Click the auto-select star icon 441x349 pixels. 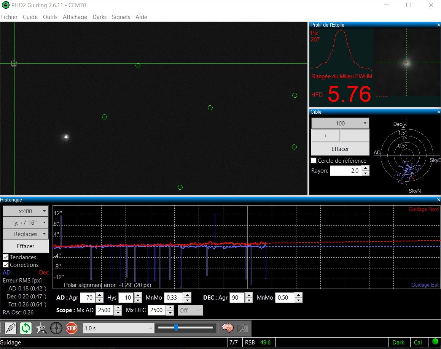(41, 328)
